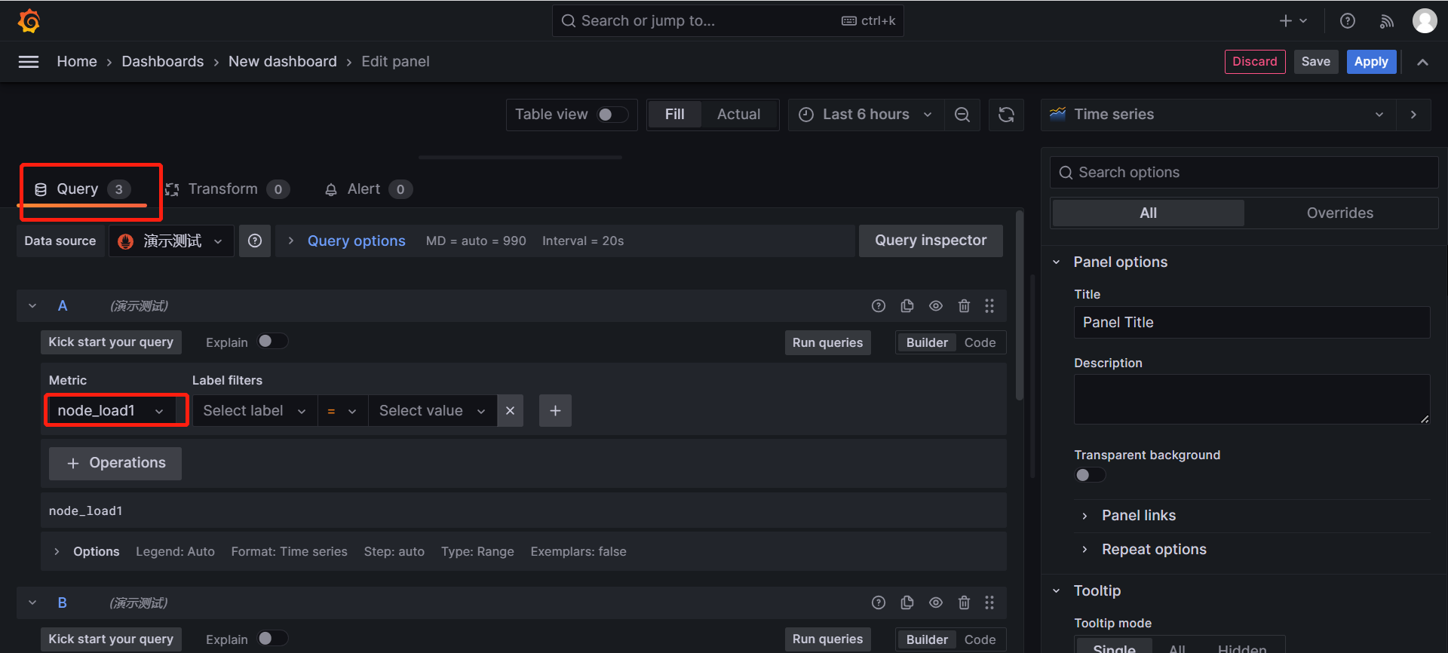Click the Grafana logo icon
This screenshot has height=653, width=1448.
click(29, 21)
